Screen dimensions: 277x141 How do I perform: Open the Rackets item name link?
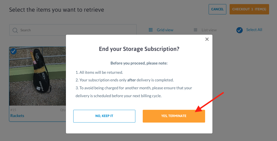click(17, 116)
